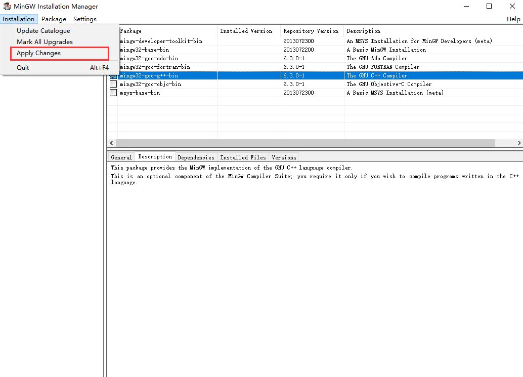Click the right arrow of the horizontal scrollbar
Image resolution: width=523 pixels, height=377 pixels.
tap(519, 143)
